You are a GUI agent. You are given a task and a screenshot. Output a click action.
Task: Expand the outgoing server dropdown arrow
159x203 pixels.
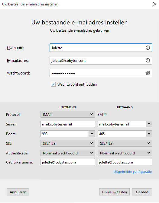click(149, 124)
